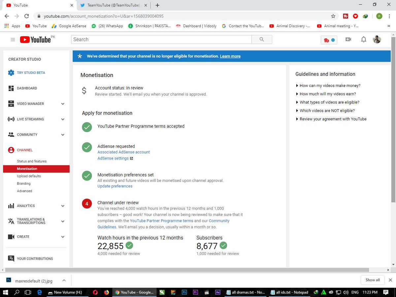
Task: Click Learn more in the blue banner
Action: coord(230,56)
